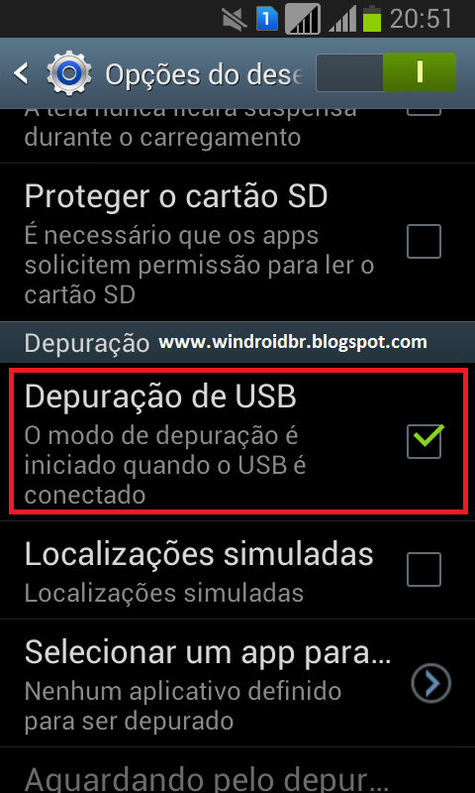Uncheck Depuração de USB checkbox
Viewport: 475px width, 793px height.
[x=424, y=441]
